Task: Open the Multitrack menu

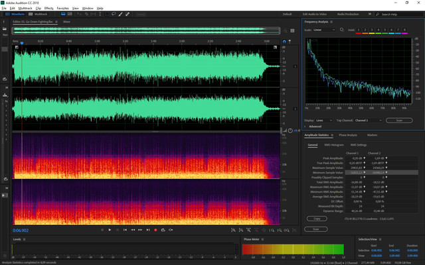Action: pos(25,9)
